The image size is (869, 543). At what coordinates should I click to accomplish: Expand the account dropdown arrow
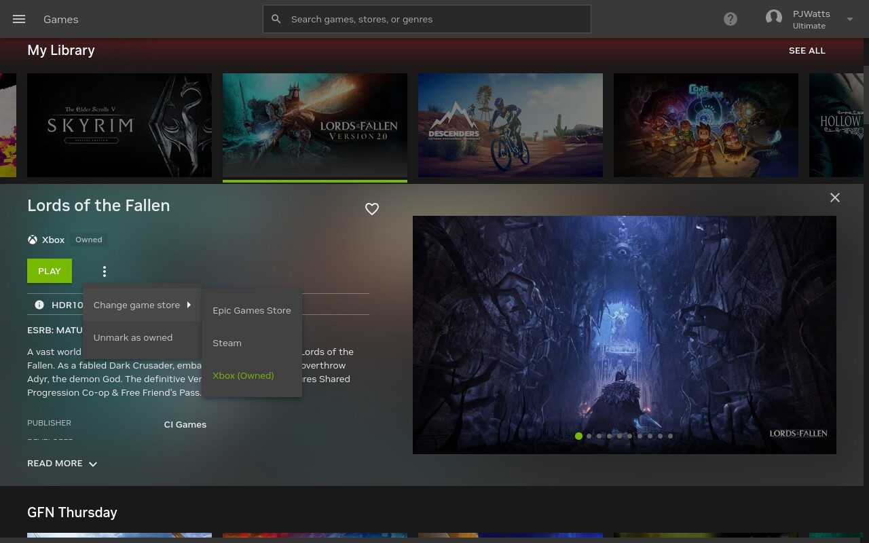click(849, 19)
